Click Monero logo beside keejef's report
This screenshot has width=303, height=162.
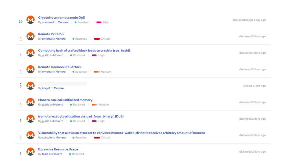coord(31,86)
